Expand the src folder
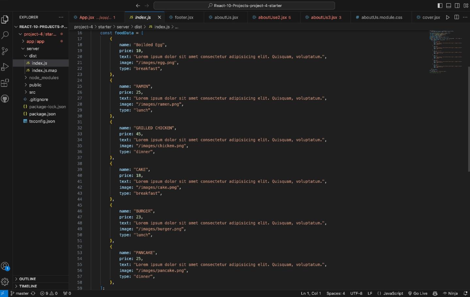This screenshot has height=297, width=470. 41,92
